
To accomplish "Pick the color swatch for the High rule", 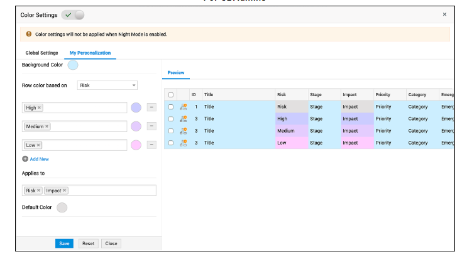I will click(x=136, y=107).
